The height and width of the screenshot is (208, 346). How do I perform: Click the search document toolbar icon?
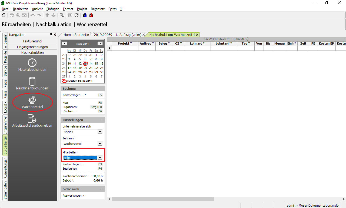[x=62, y=15]
